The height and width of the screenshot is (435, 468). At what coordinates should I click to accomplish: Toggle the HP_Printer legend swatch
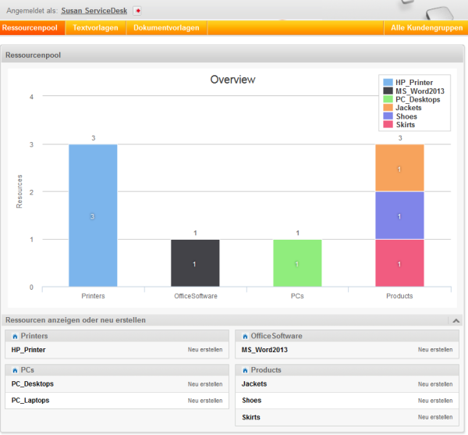pyautogui.click(x=388, y=82)
